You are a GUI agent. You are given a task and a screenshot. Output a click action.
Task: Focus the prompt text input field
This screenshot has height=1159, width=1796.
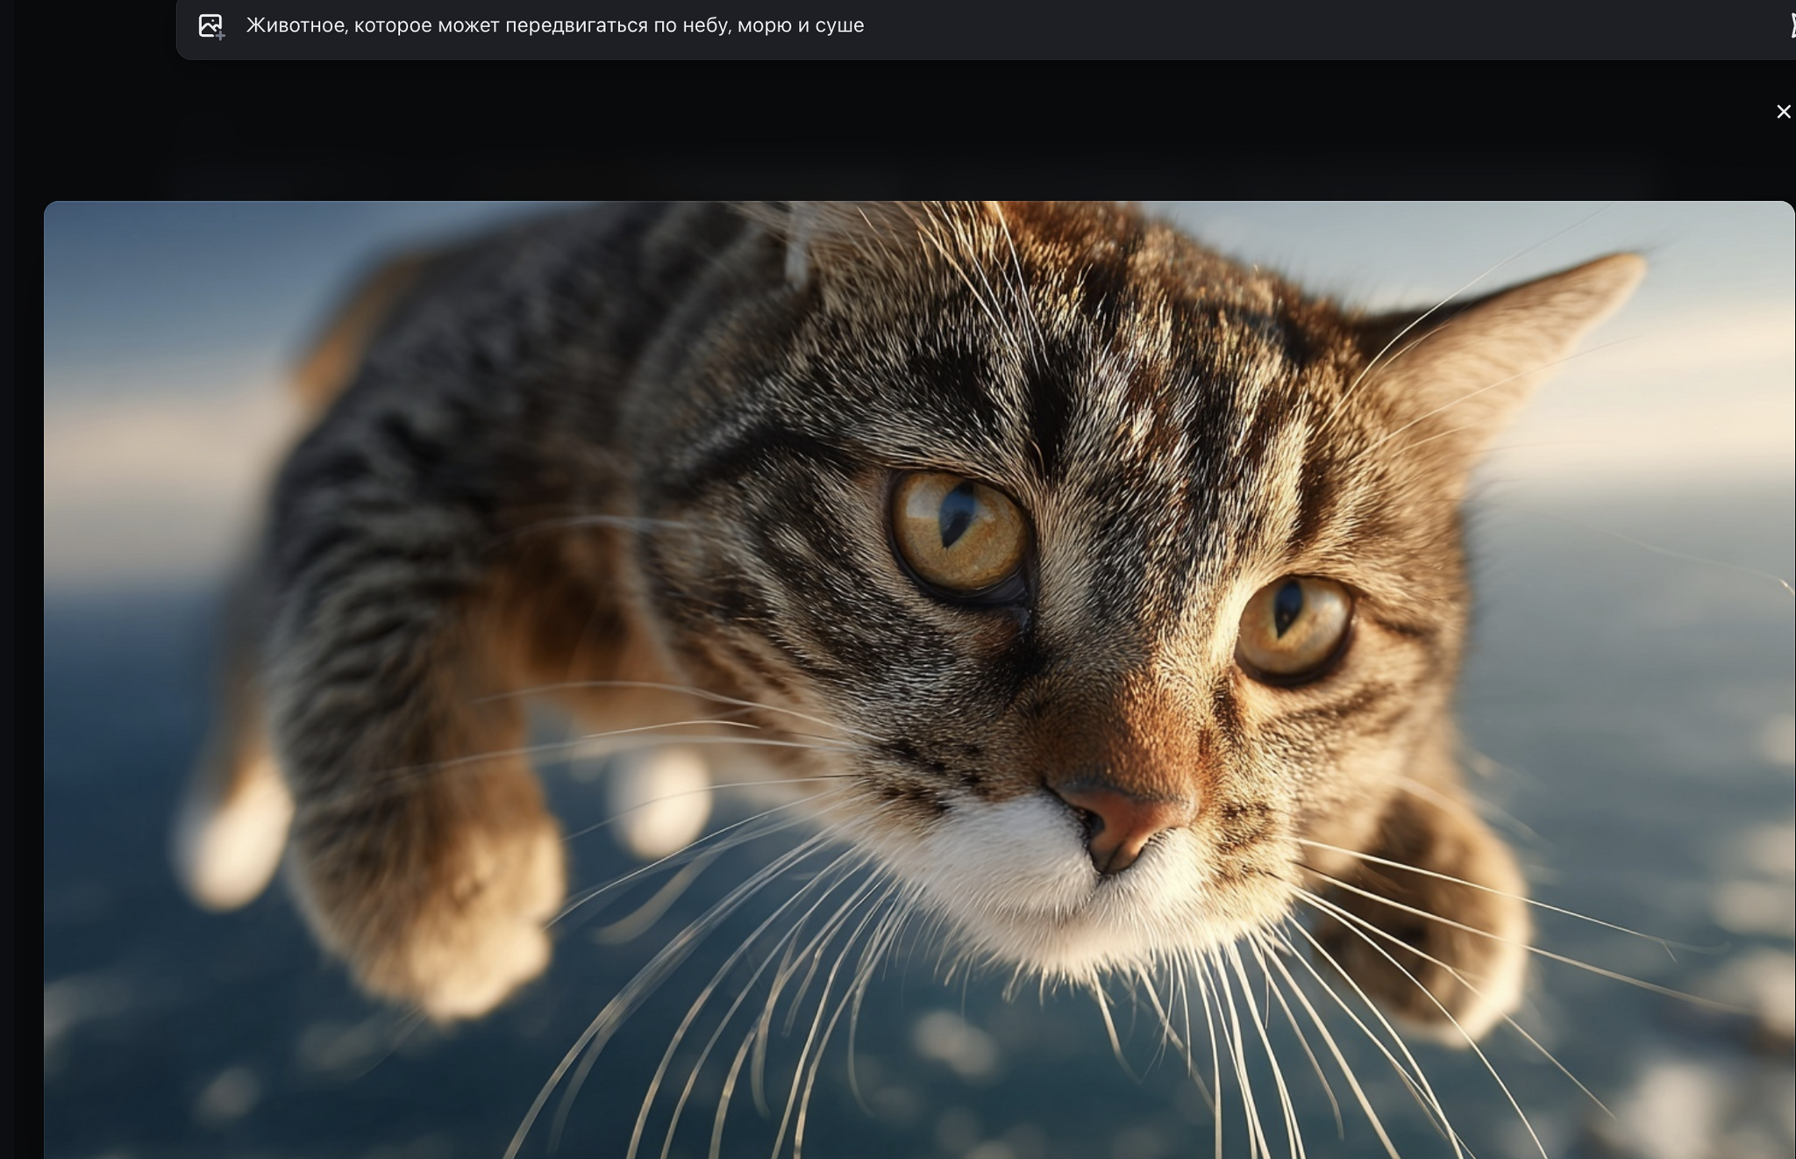(x=554, y=25)
